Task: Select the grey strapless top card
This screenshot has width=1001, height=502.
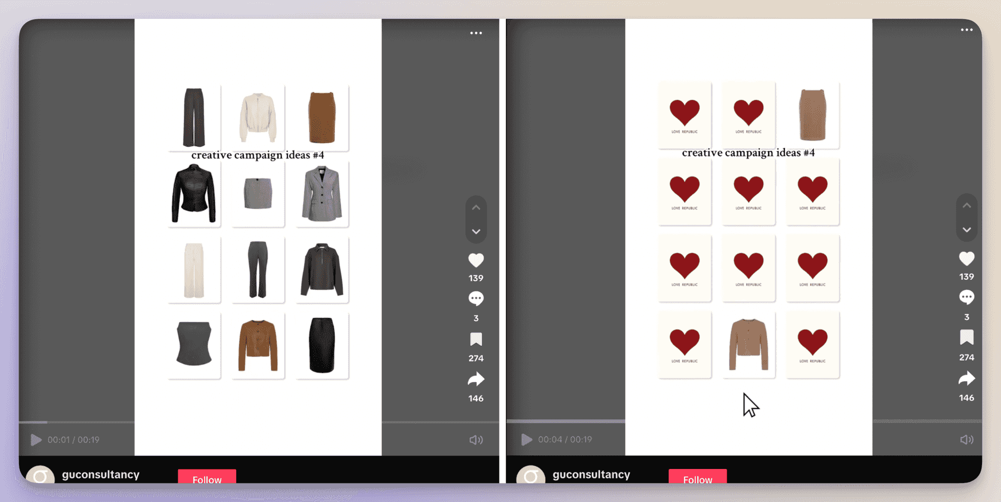Action: coord(194,346)
